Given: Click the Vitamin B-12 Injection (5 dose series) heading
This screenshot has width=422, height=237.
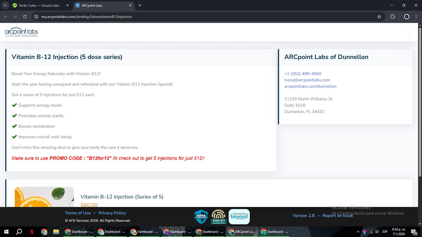Looking at the screenshot, I should coord(67,57).
